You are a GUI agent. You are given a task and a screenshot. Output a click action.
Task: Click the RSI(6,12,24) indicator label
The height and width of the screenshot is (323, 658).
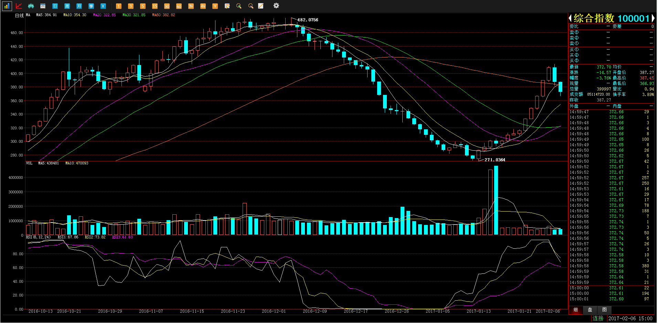coord(38,237)
